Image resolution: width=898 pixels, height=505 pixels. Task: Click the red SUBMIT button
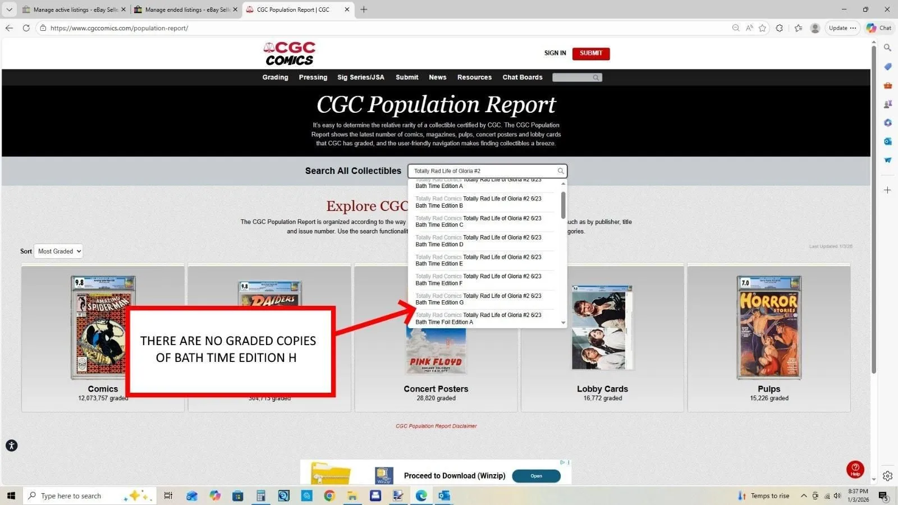(x=591, y=53)
